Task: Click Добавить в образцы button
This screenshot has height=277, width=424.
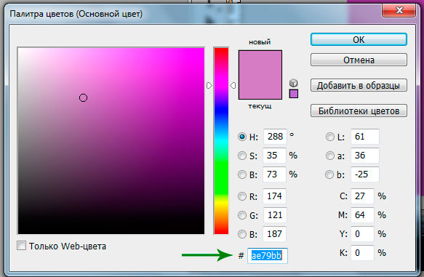Action: click(x=359, y=85)
